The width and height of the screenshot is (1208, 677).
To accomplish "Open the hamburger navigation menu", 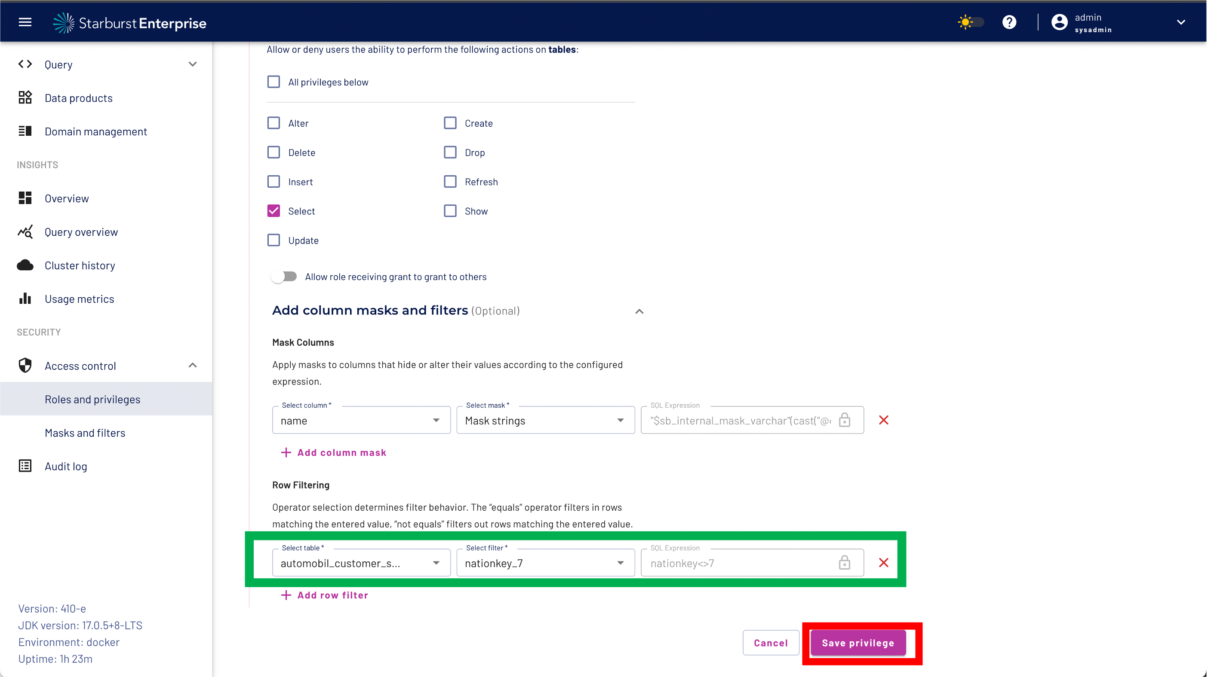I will point(25,22).
